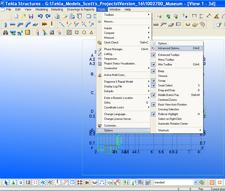Open the standard selection filter dropdown
225x191 pixels.
pyautogui.click(x=196, y=182)
